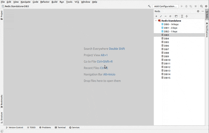Collapse the Redis Standalone tree node
The image size is (209, 133).
(x=156, y=21)
